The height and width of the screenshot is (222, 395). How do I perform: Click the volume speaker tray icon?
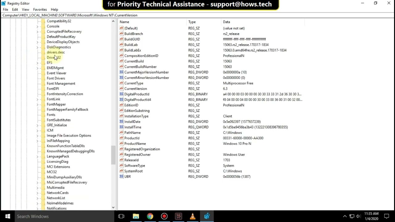(x=358, y=216)
